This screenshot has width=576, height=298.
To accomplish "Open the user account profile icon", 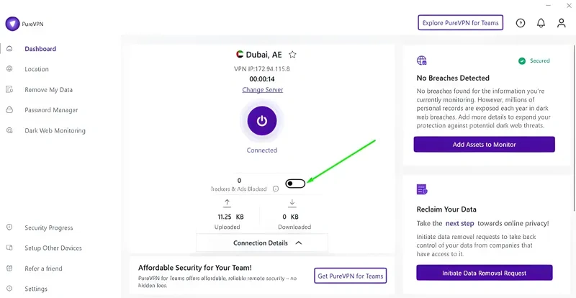I will click(x=561, y=23).
